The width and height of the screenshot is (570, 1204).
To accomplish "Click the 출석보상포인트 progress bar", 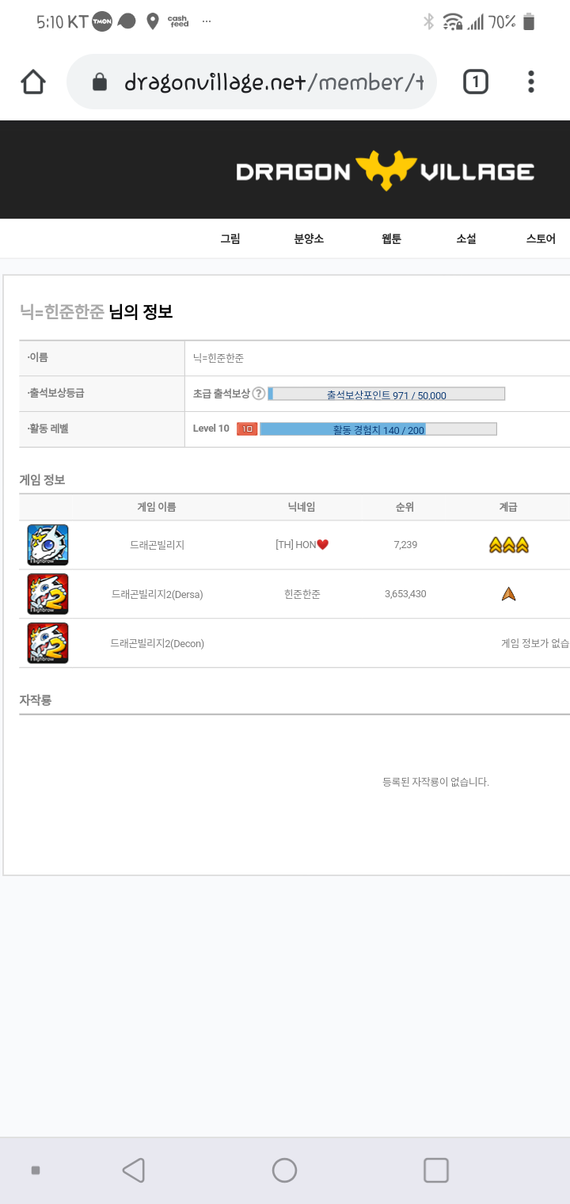I will pos(386,394).
